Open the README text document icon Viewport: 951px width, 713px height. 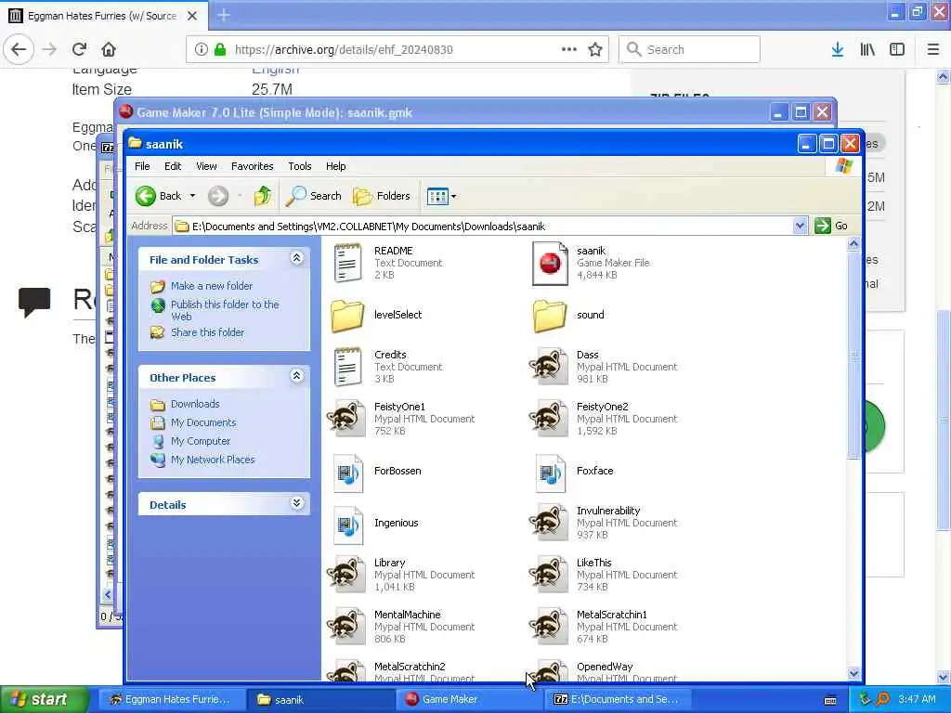click(x=347, y=263)
